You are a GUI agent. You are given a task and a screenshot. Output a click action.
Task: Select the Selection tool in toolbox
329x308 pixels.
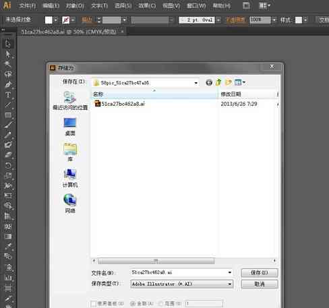pyautogui.click(x=8, y=43)
